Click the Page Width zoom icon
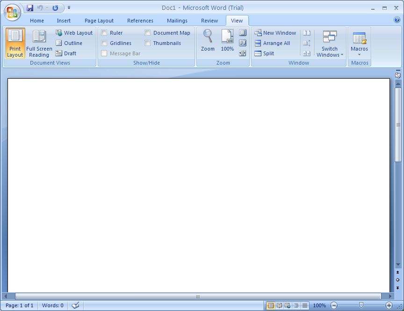 coord(243,53)
